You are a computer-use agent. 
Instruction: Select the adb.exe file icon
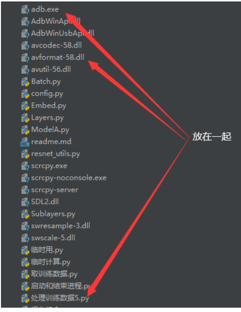tap(25, 10)
